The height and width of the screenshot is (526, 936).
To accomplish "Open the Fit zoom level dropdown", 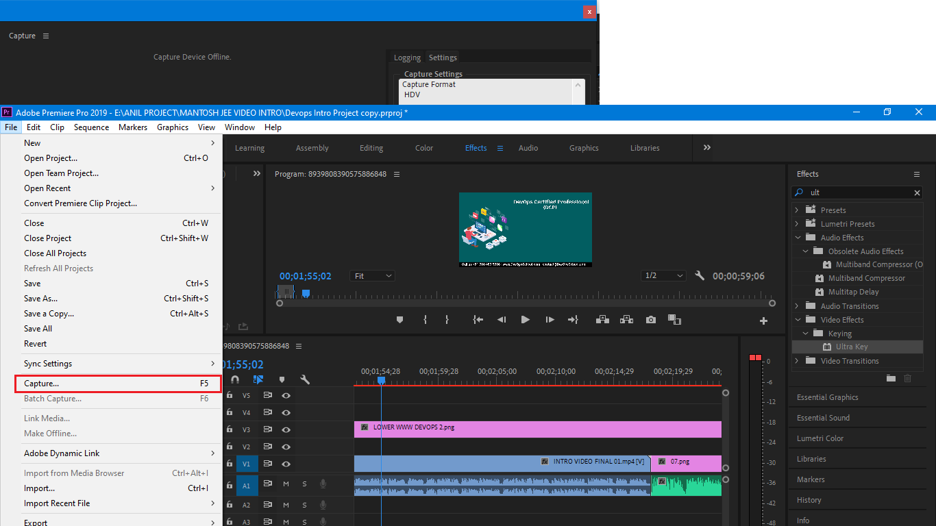I will 373,276.
